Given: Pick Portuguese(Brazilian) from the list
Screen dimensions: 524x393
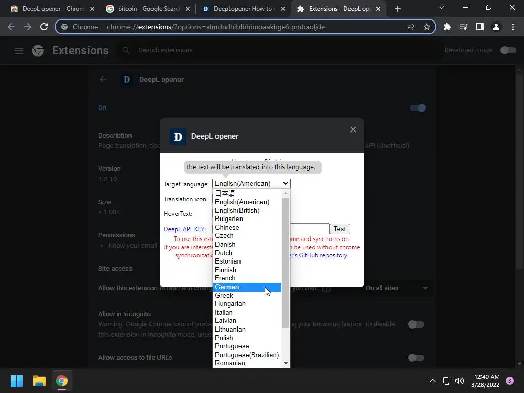Looking at the screenshot, I should pos(247,355).
